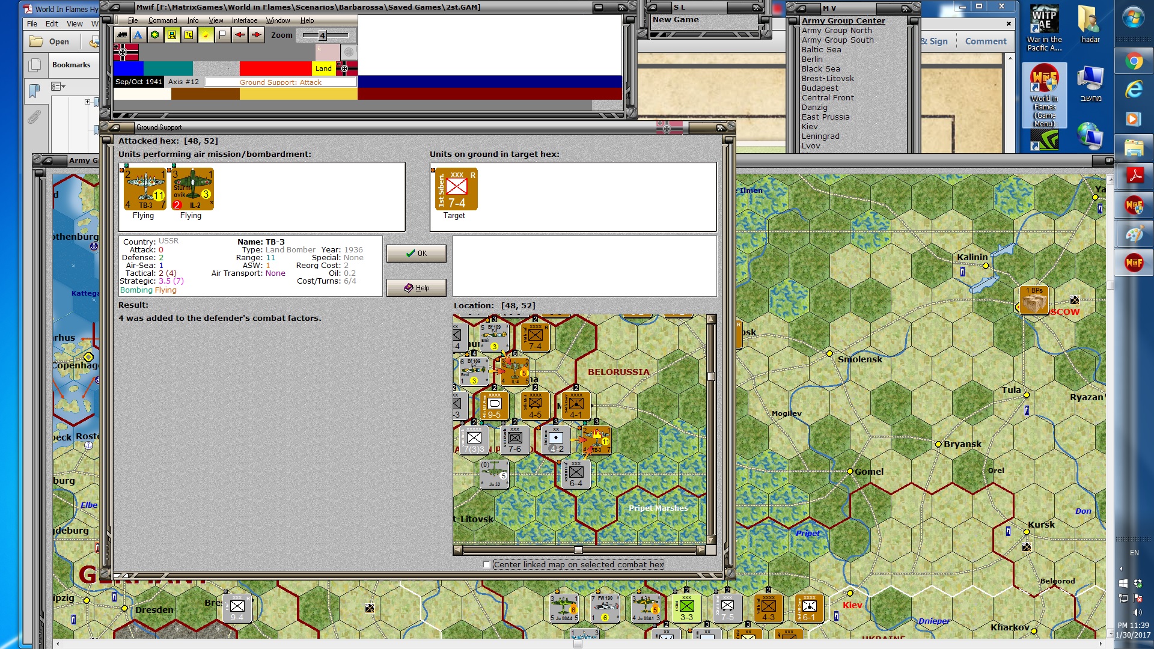
Task: Select Leningrad in map views list
Action: click(820, 136)
